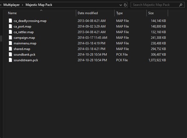Image resolution: width=187 pixels, height=138 pixels.
Task: Select file name shared.map
Action: click(x=22, y=49)
